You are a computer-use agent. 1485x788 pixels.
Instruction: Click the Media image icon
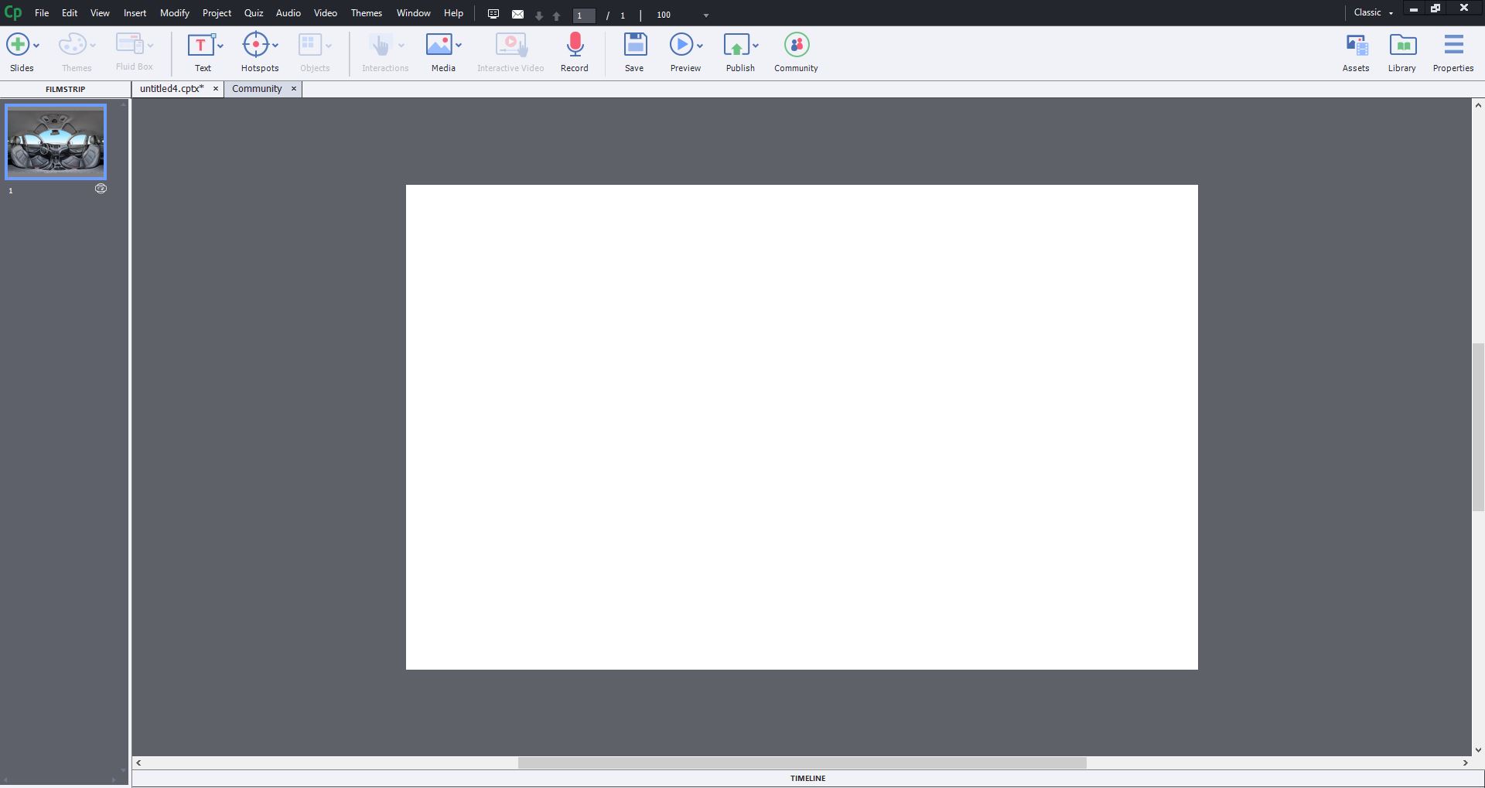(439, 46)
